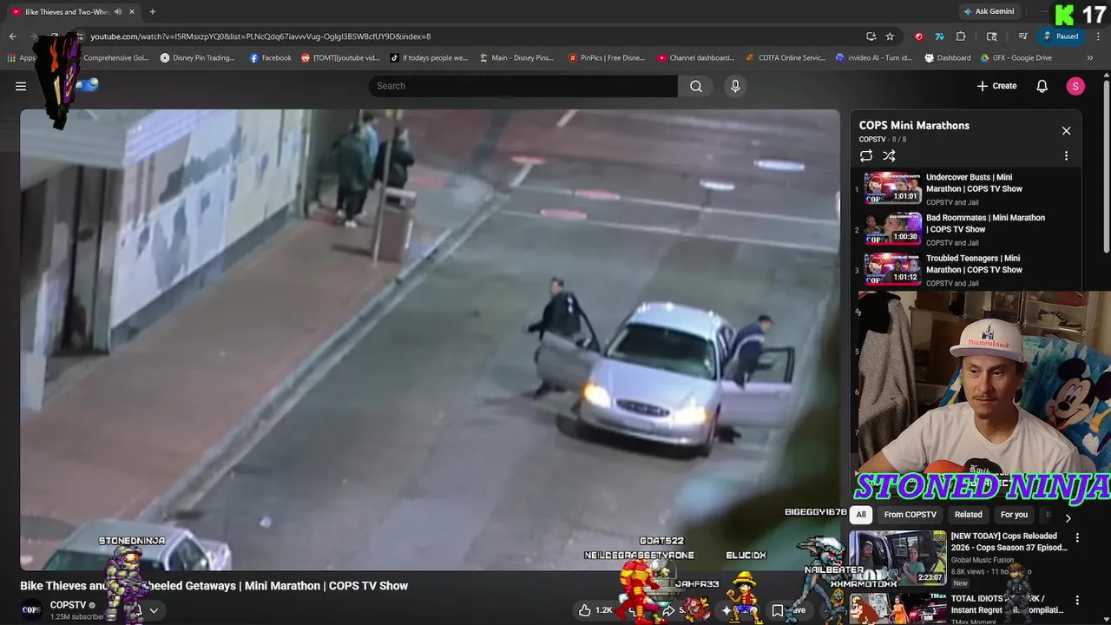Open Ask Gemini in Chrome
The image size is (1111, 625).
989,12
